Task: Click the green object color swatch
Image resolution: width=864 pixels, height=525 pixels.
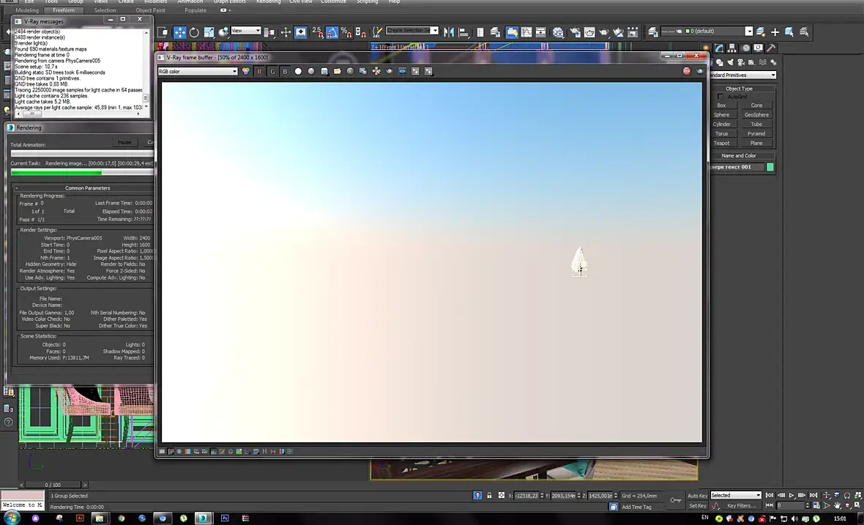Action: (770, 167)
